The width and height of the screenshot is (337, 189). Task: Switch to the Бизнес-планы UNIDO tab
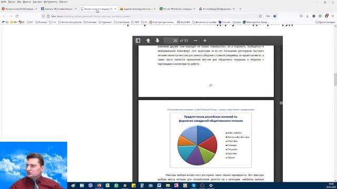coord(19,9)
